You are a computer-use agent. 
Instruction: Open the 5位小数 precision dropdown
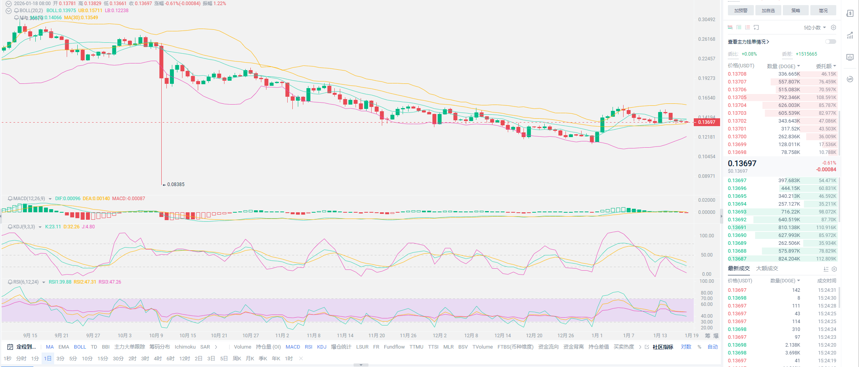(x=814, y=27)
